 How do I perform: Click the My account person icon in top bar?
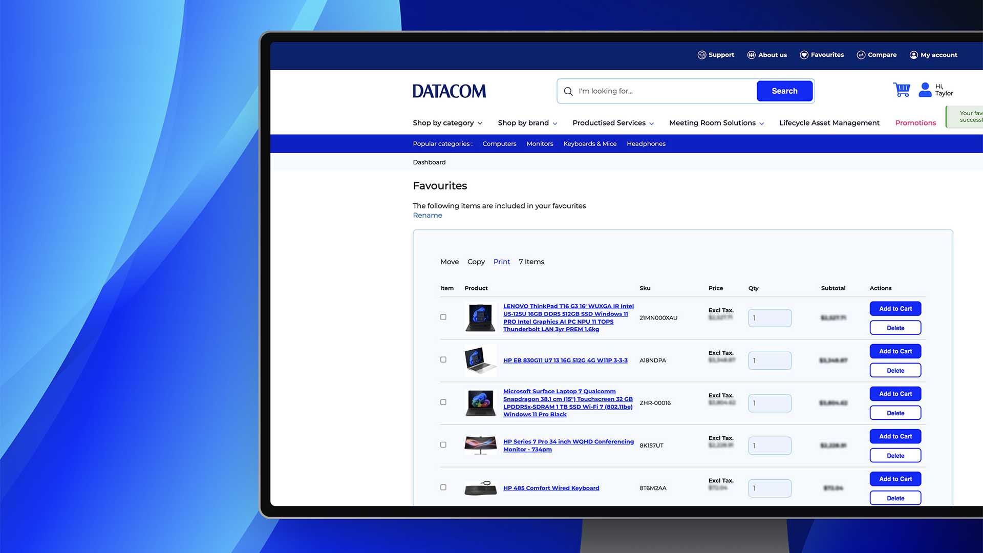coord(914,55)
